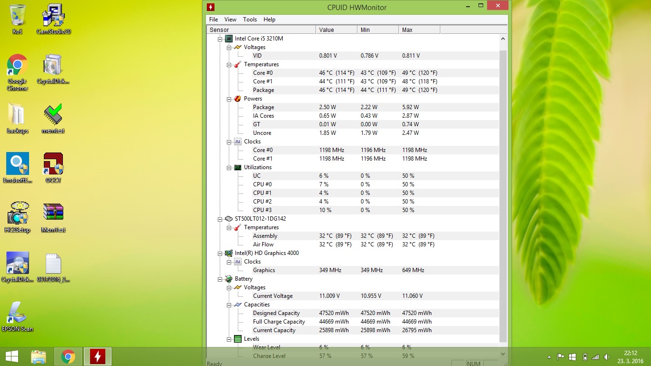Click the sensor list scroll up arrow

pos(503,39)
